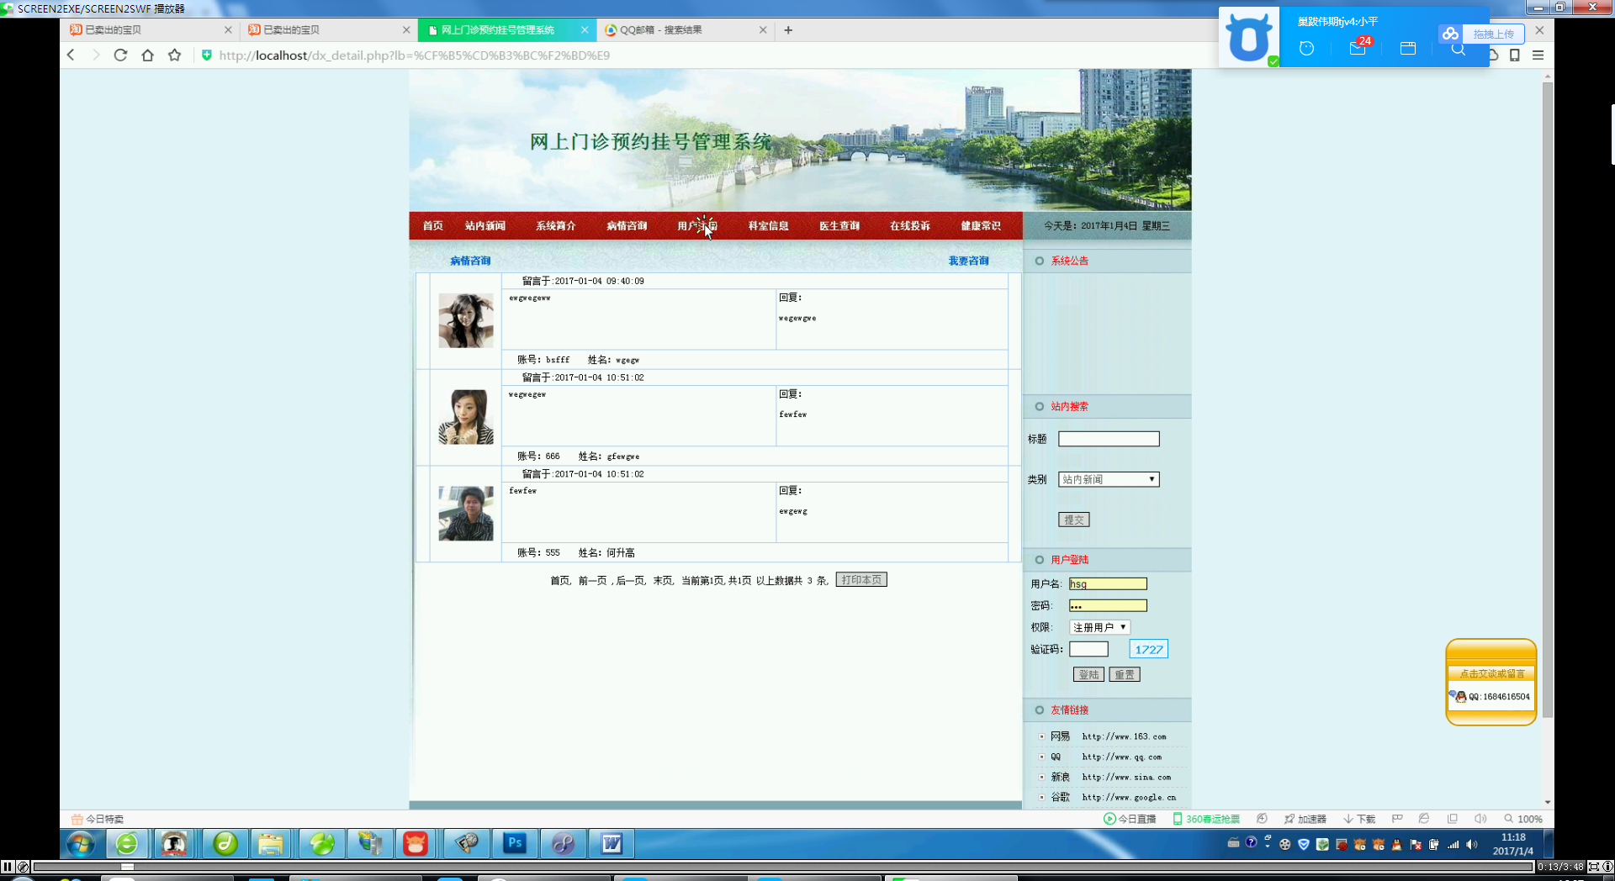Viewport: 1615px width, 881px height.
Task: Open Photoshop from the taskbar
Action: (x=515, y=843)
